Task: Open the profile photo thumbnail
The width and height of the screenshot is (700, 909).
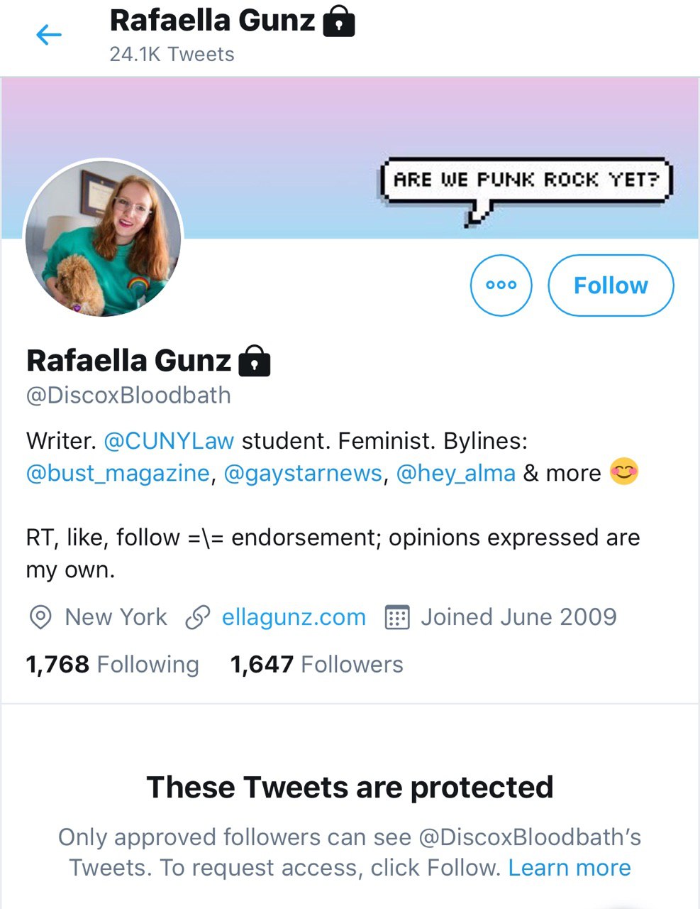Action: click(x=104, y=238)
